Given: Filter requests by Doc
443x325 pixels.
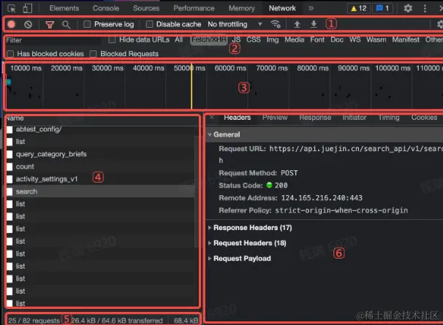Looking at the screenshot, I should click(337, 39).
